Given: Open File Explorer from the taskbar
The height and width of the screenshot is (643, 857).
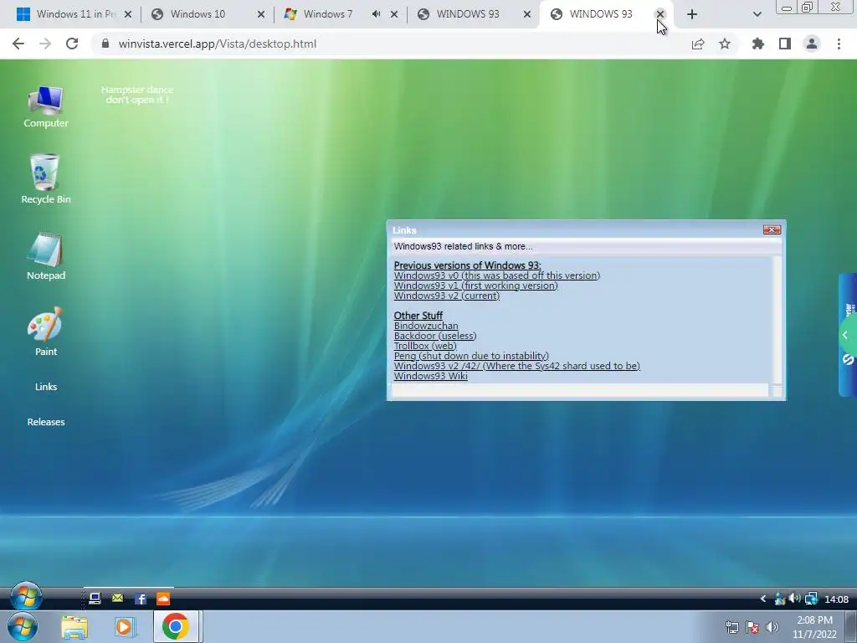Looking at the screenshot, I should tap(74, 627).
